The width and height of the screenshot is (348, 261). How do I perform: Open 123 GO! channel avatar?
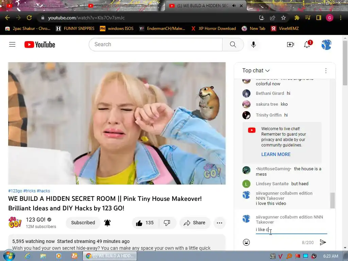pos(15,222)
